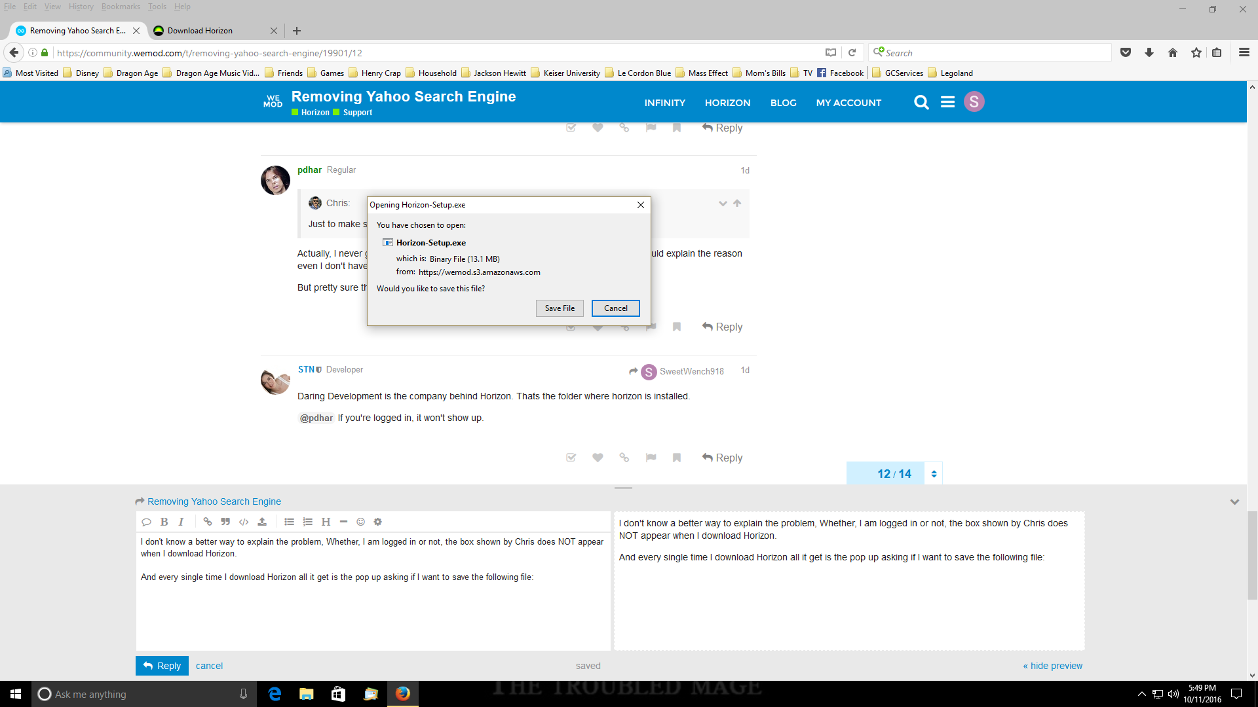This screenshot has width=1258, height=707.
Task: Expand the quoted Chris post
Action: pos(723,204)
